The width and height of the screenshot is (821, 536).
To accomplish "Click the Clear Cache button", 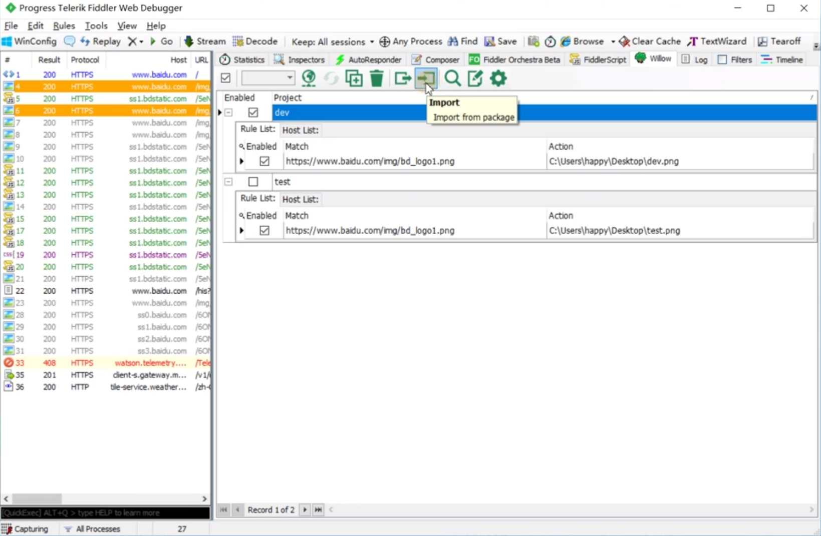I will 650,42.
